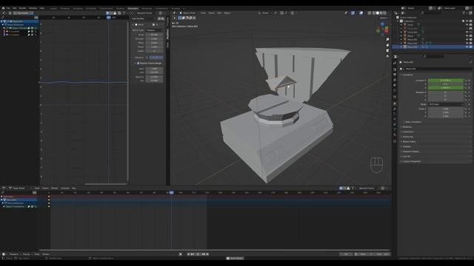Image resolution: width=474 pixels, height=266 pixels.
Task: Open the Window menu
Action: (x=33, y=8)
